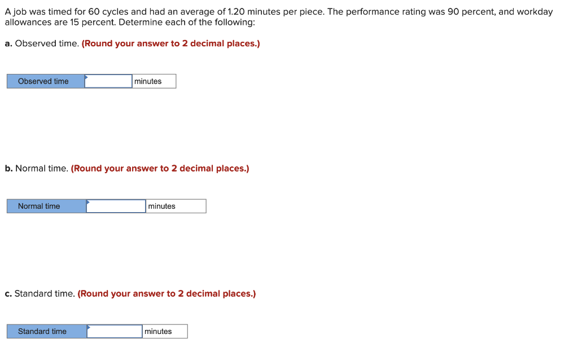Click the blue flag icon beside Normal time field
This screenshot has width=578, height=343.
coord(89,203)
